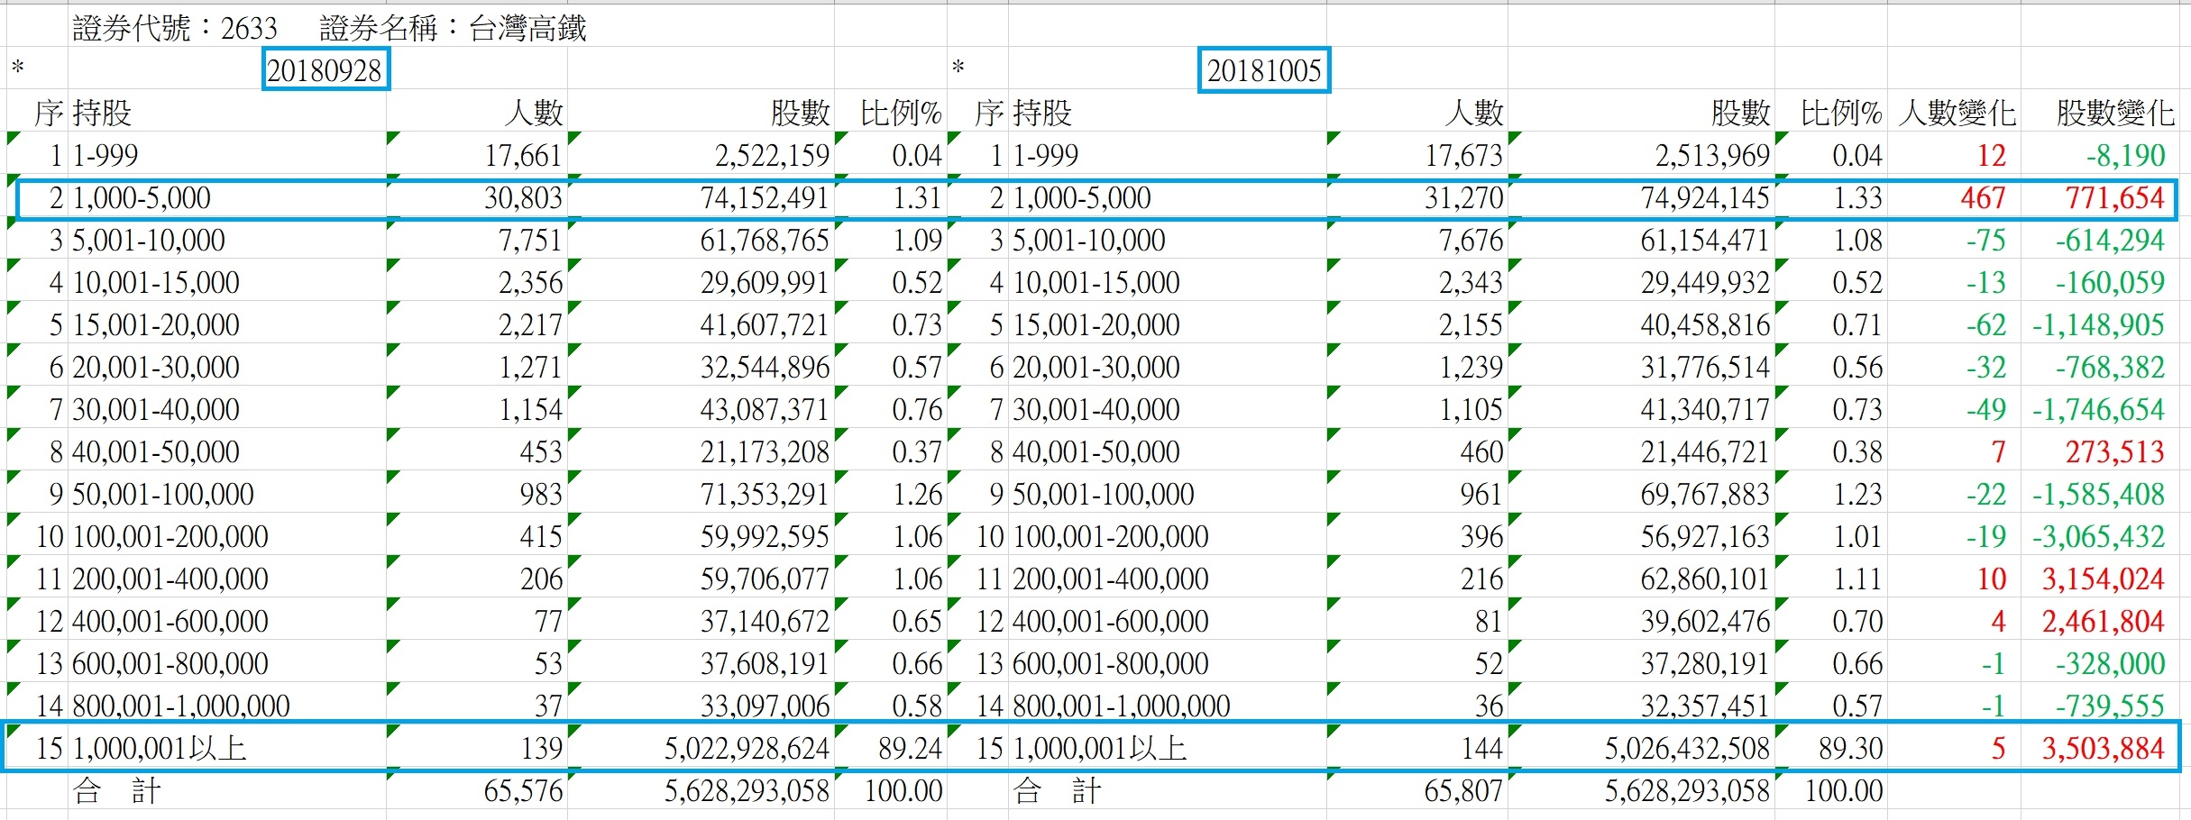Click the right table's 股數 column header
Image resolution: width=2191 pixels, height=820 pixels.
point(1741,113)
